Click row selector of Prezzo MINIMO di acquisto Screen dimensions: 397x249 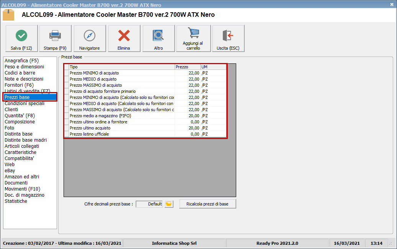[67, 73]
